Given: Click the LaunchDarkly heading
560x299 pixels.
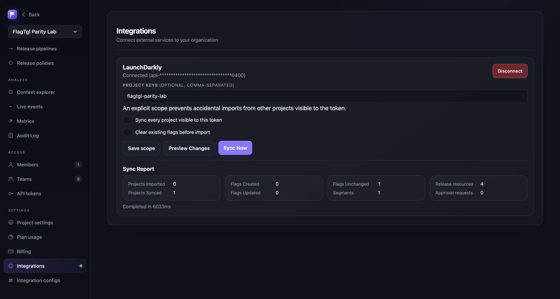Looking at the screenshot, I should [142, 67].
